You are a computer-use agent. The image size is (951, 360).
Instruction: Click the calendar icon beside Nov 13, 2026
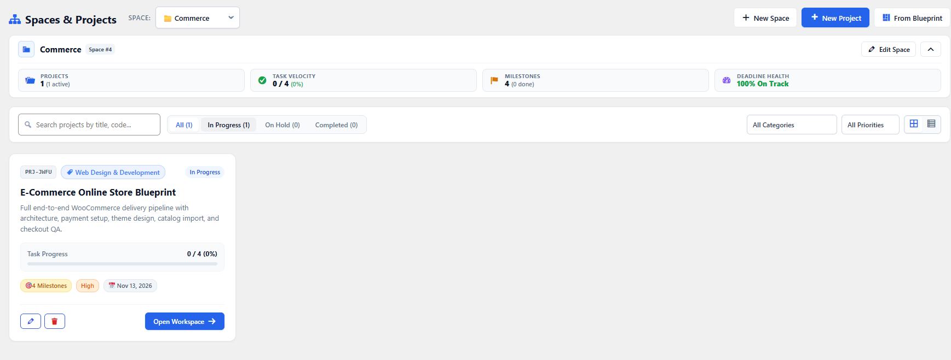point(112,286)
